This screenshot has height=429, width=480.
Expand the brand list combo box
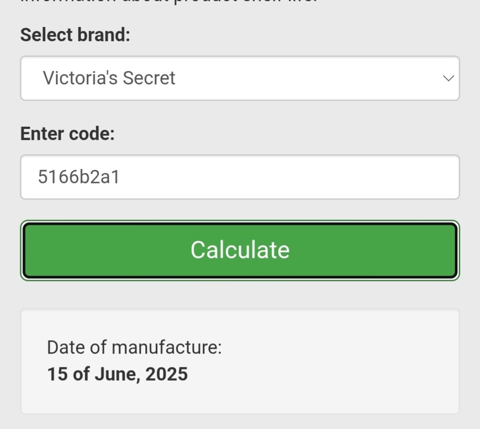click(x=299, y=78)
